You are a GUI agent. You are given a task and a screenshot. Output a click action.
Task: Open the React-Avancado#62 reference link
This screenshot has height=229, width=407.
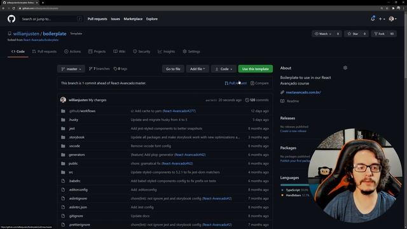177,163
